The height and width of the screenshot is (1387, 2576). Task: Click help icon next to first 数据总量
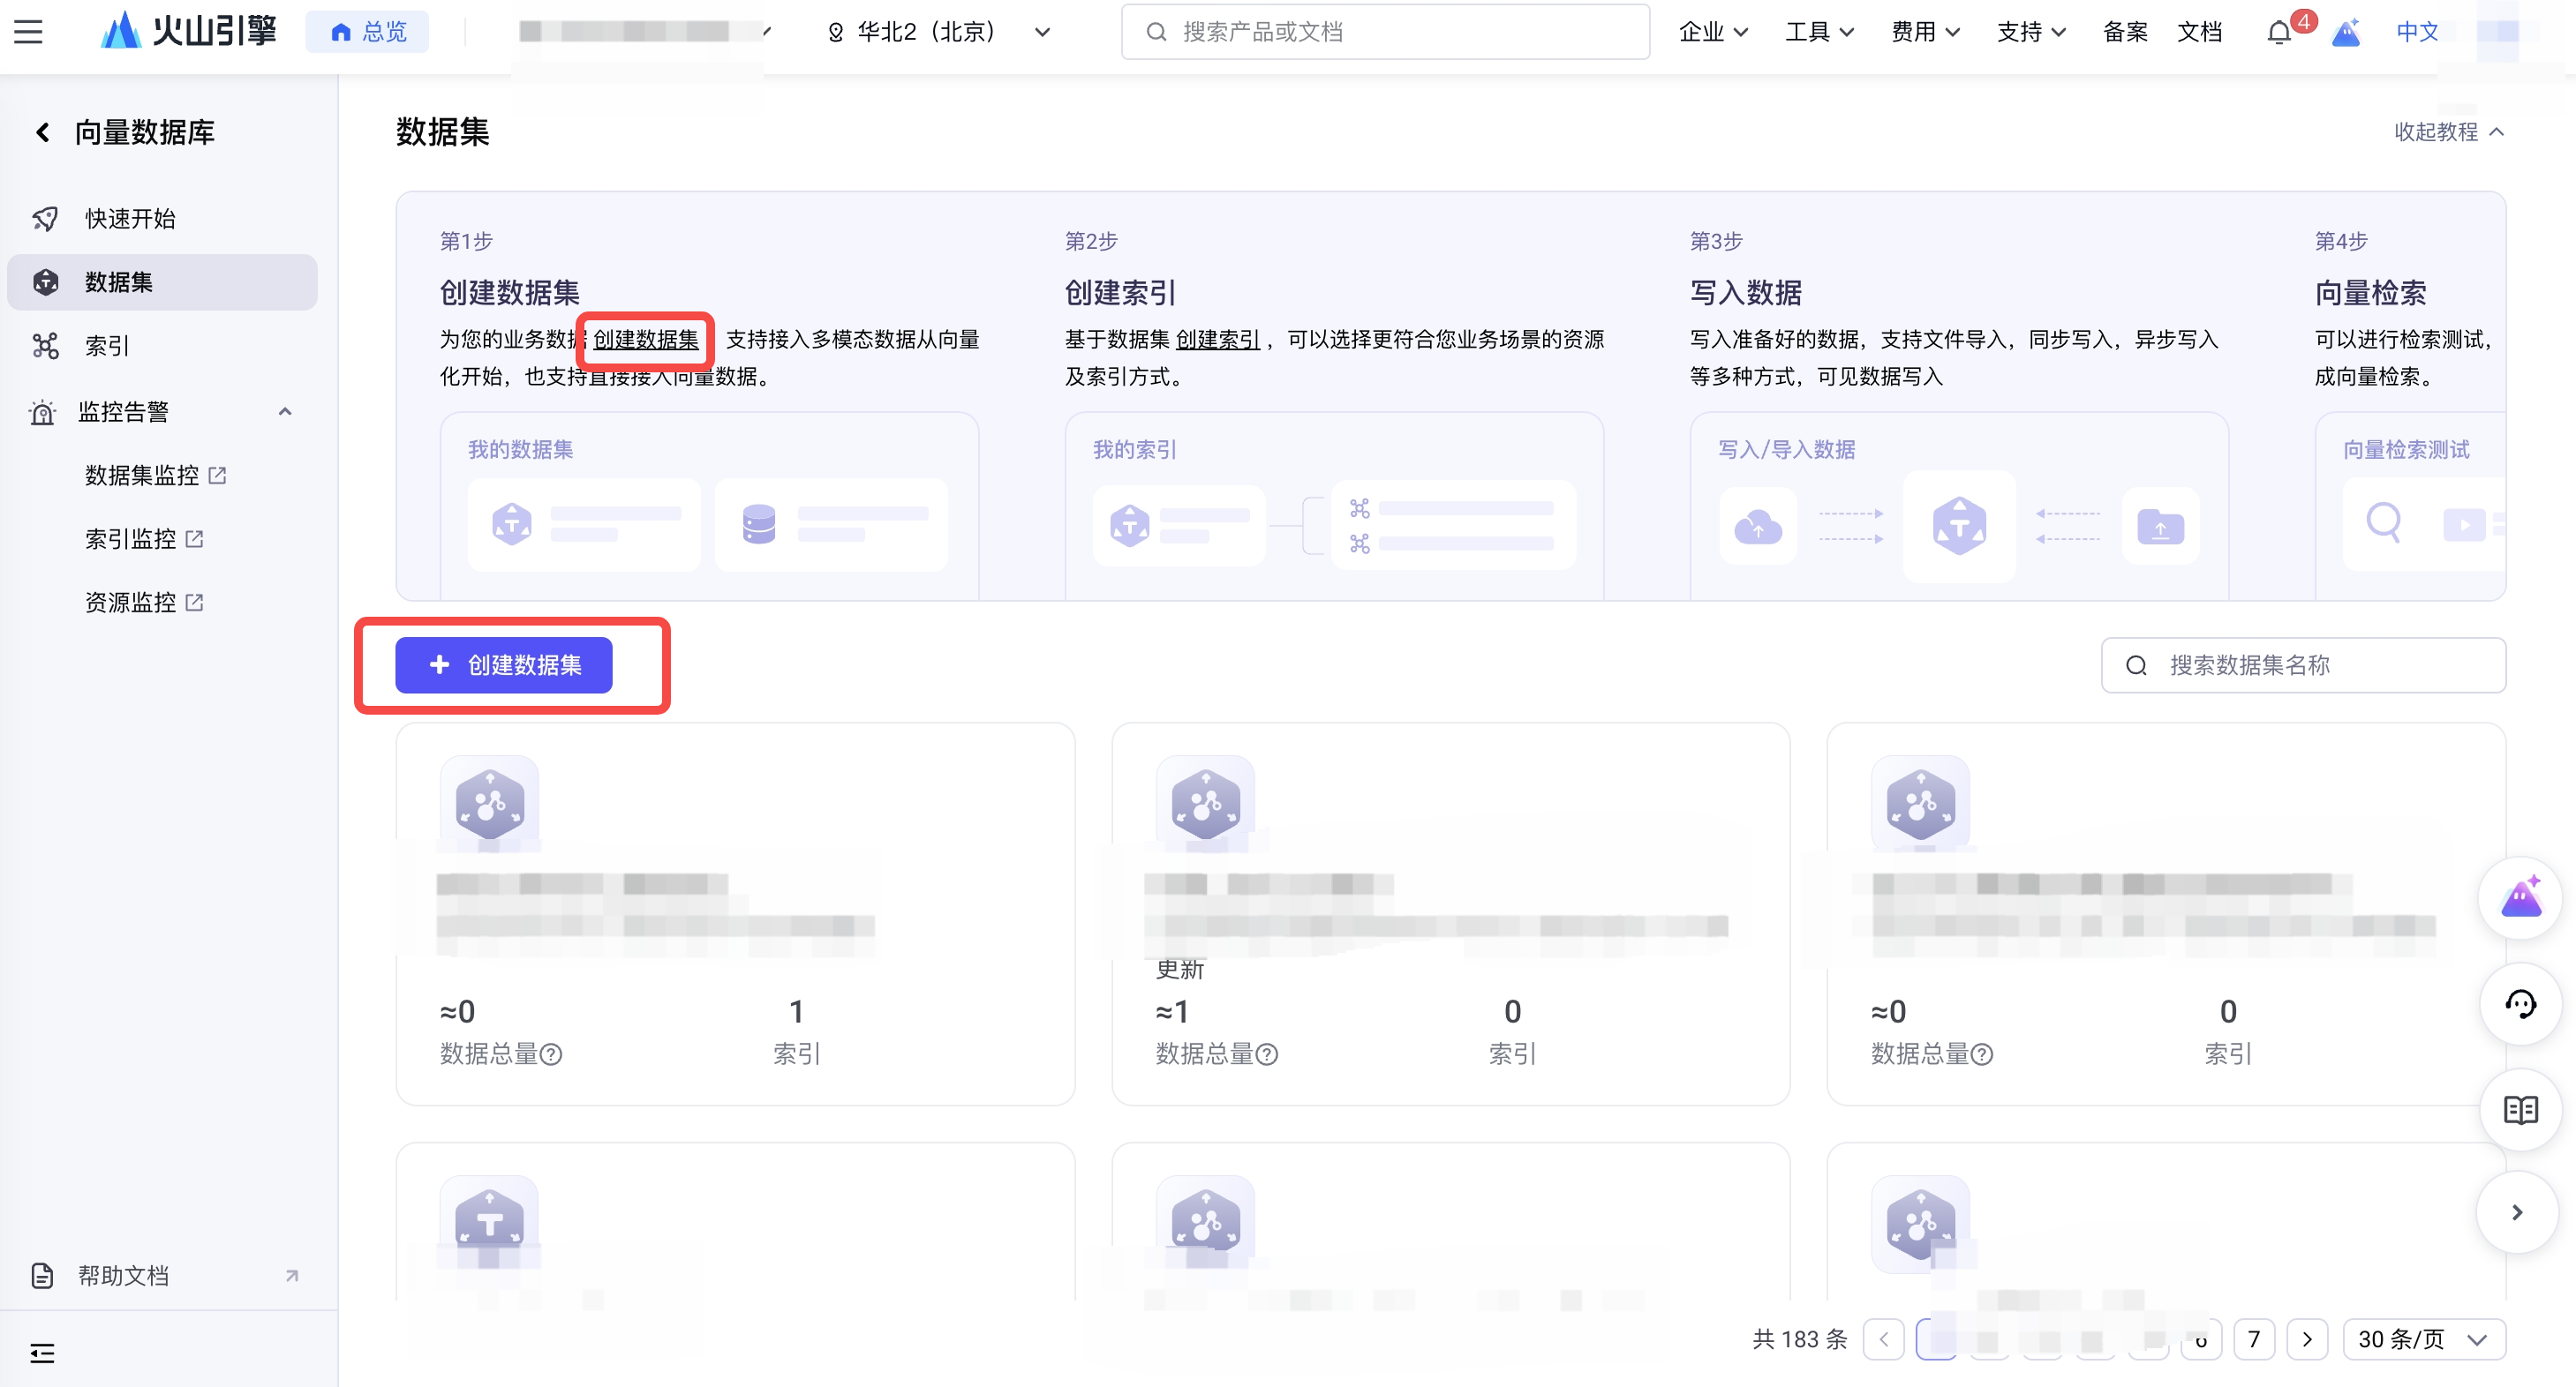click(551, 1054)
